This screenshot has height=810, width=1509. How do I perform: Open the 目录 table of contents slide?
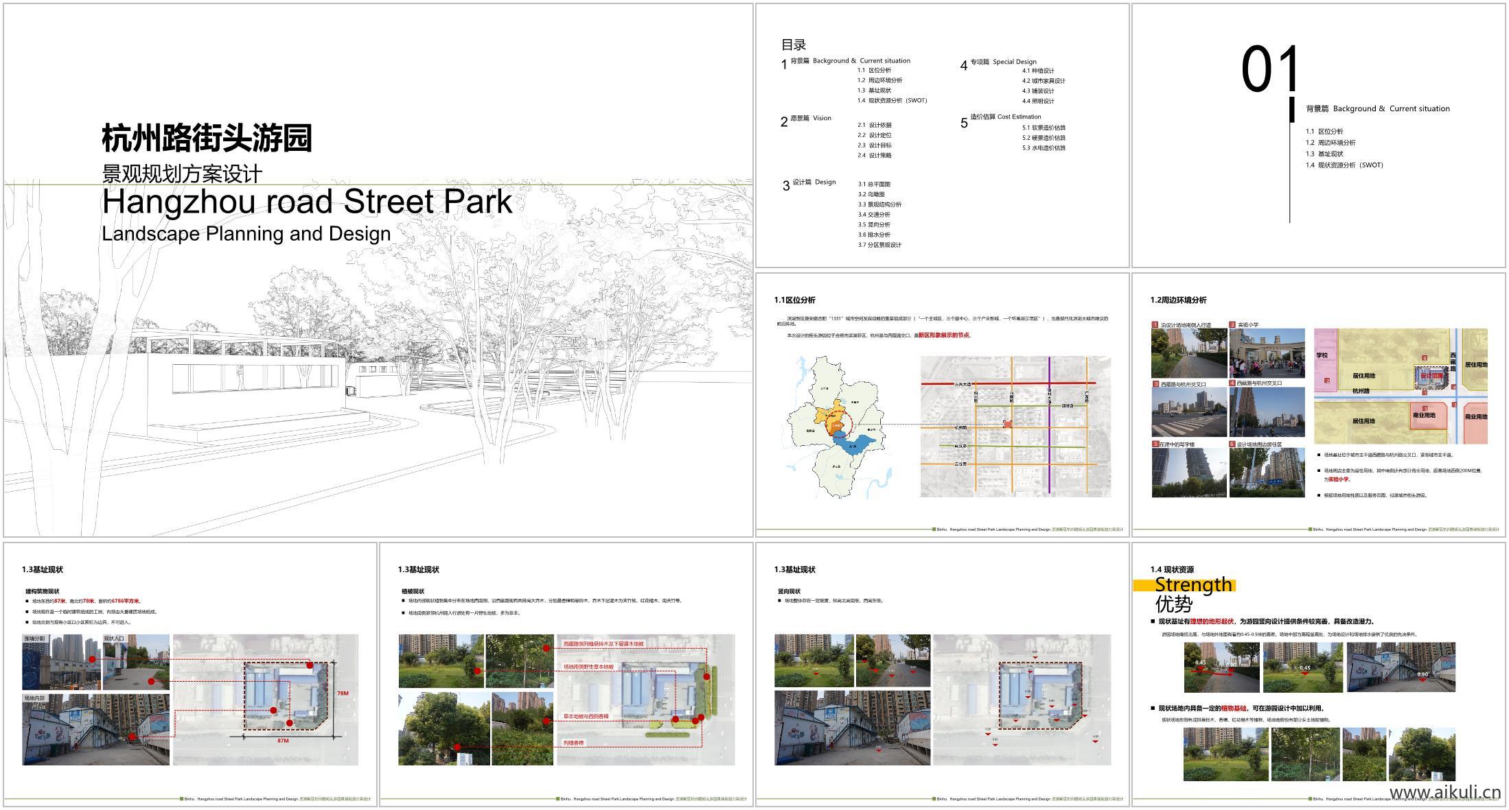942,135
